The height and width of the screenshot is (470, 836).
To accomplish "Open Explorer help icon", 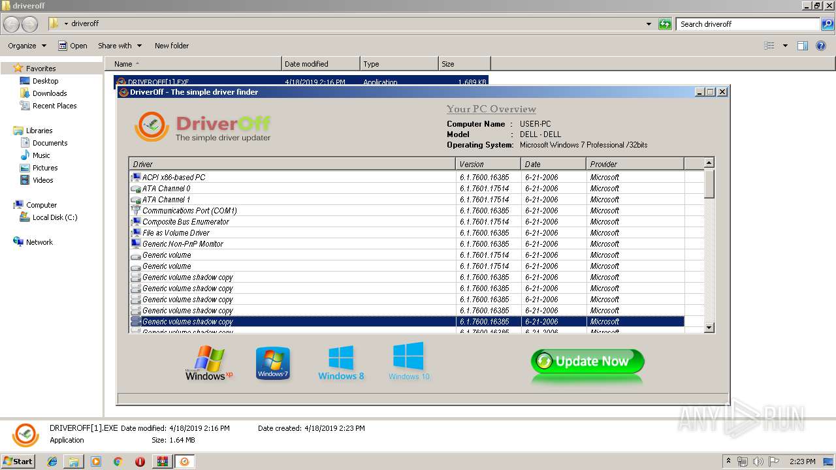I will (x=822, y=46).
